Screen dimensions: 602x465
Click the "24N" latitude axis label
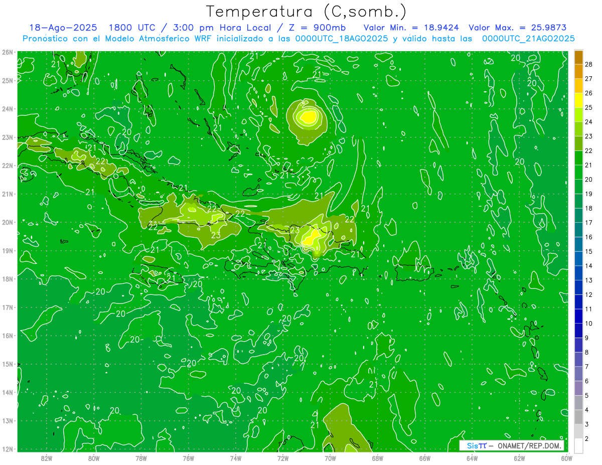pos(7,109)
